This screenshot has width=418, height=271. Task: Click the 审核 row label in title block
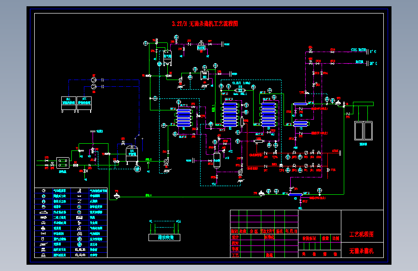[x=235, y=249]
